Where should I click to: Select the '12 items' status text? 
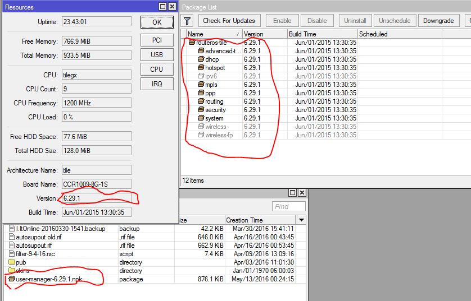[193, 180]
